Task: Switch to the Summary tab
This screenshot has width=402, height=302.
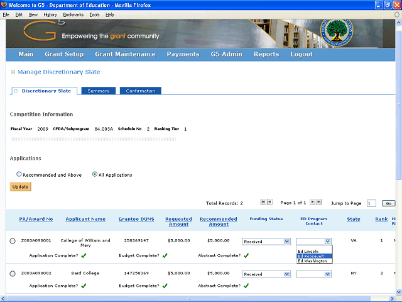Action: (98, 91)
